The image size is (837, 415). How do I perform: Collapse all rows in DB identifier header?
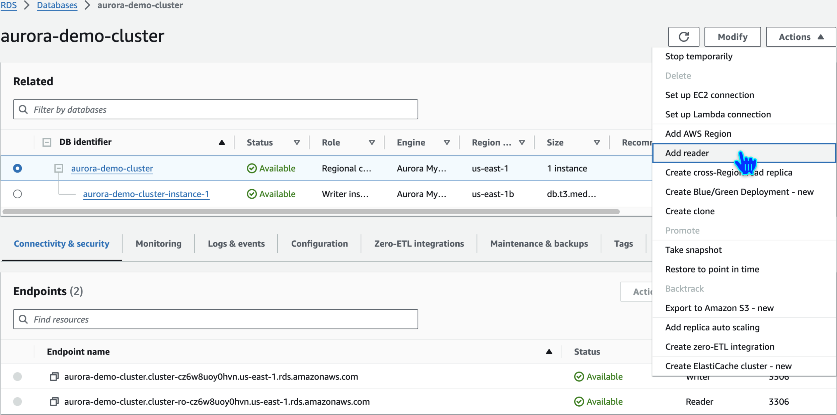pyautogui.click(x=47, y=142)
